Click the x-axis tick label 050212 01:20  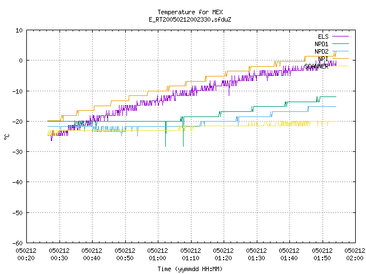(x=224, y=254)
